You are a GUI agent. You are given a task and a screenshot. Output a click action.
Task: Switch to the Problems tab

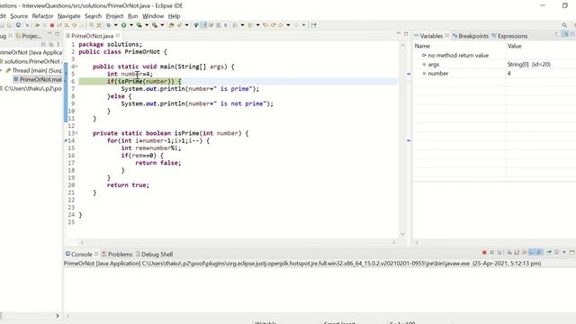[117, 254]
